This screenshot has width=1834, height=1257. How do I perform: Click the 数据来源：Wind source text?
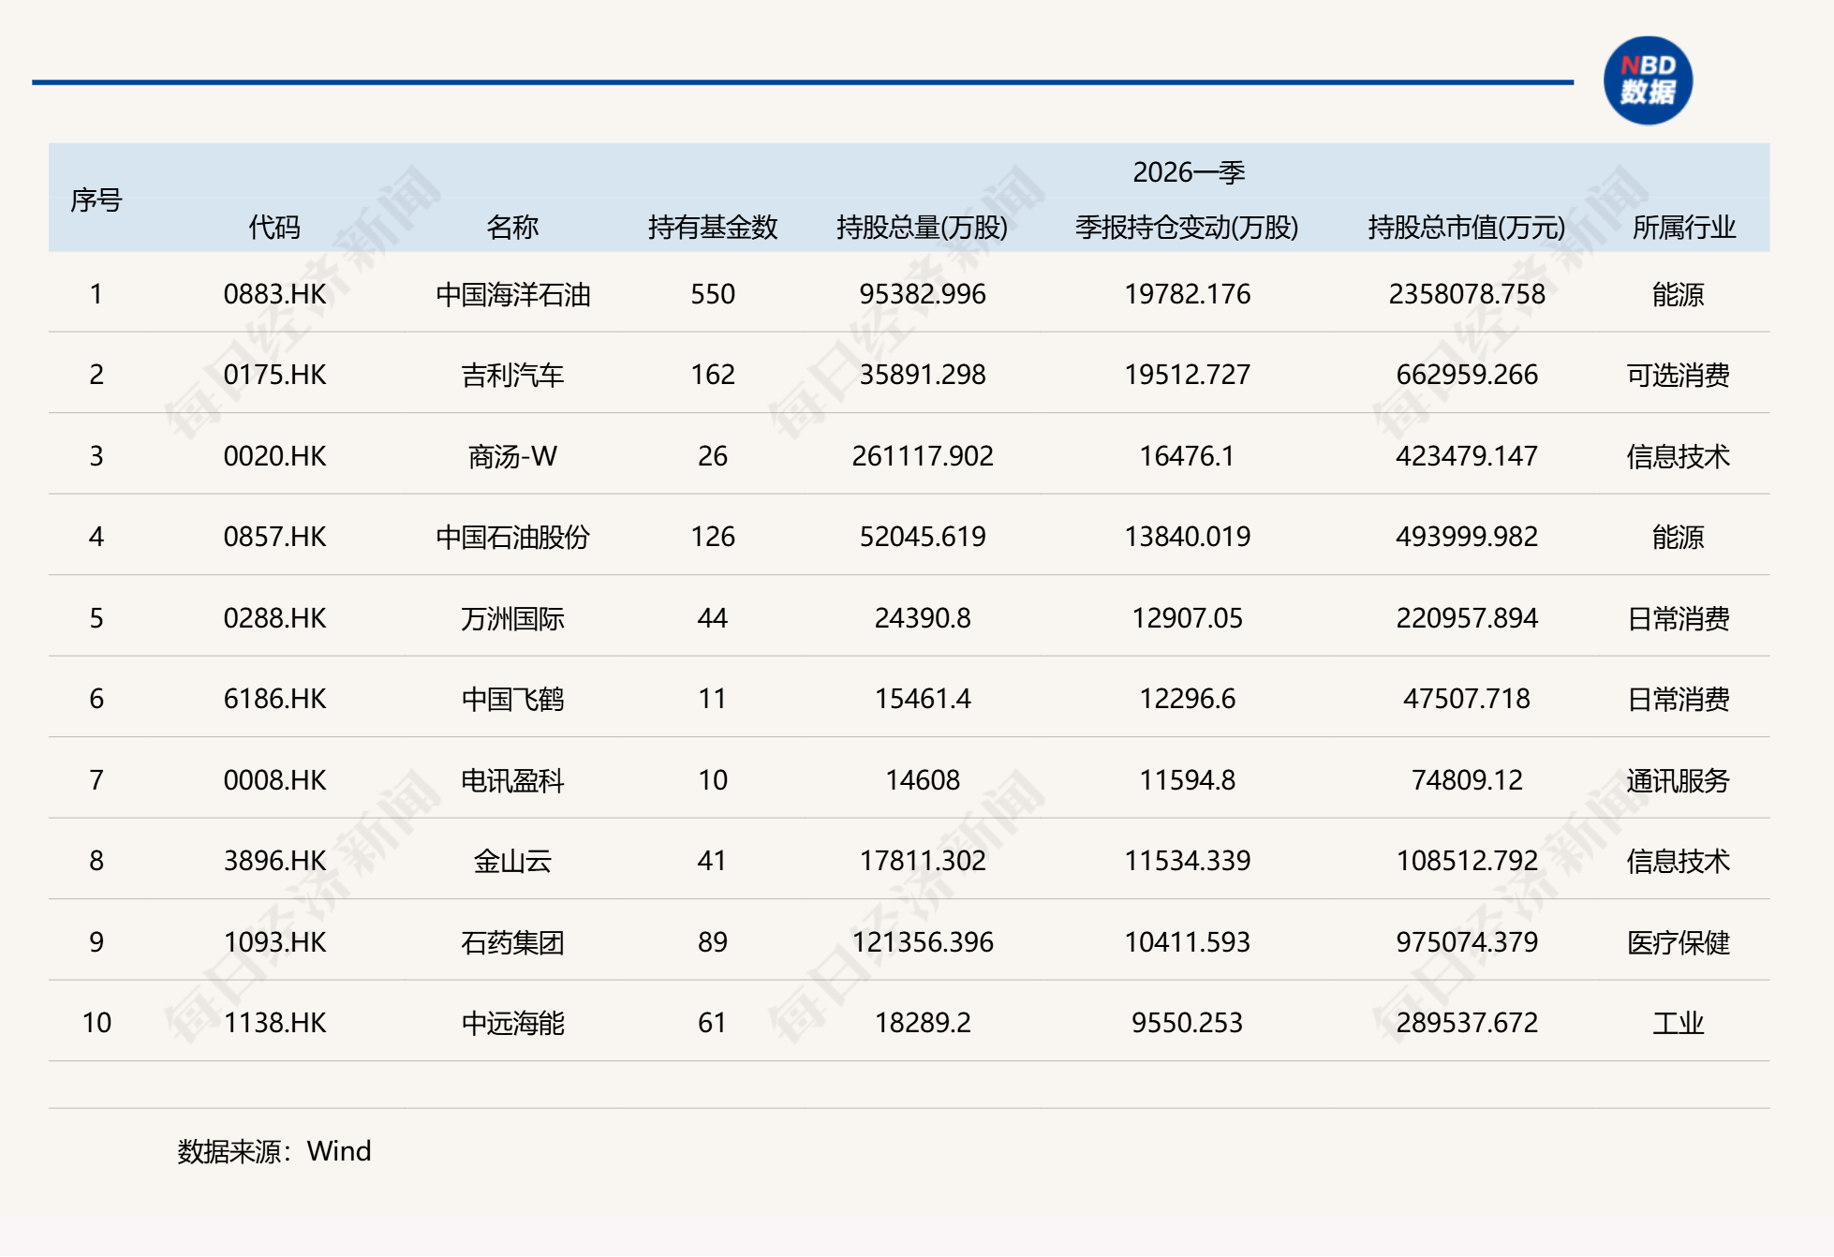(x=274, y=1151)
